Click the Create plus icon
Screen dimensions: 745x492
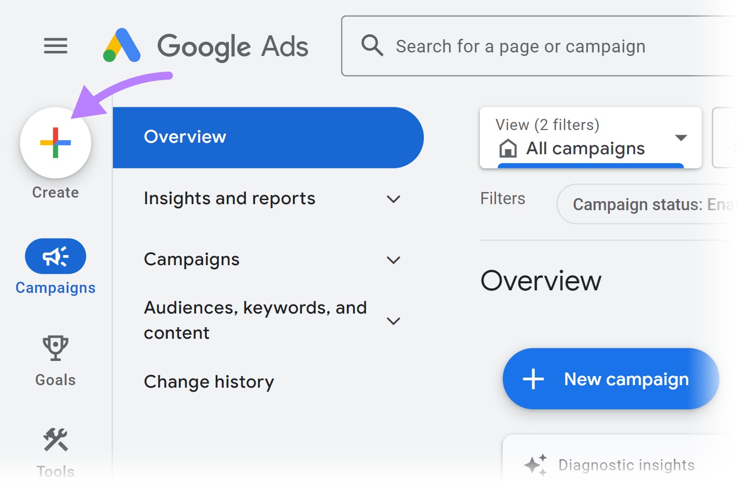pyautogui.click(x=55, y=143)
